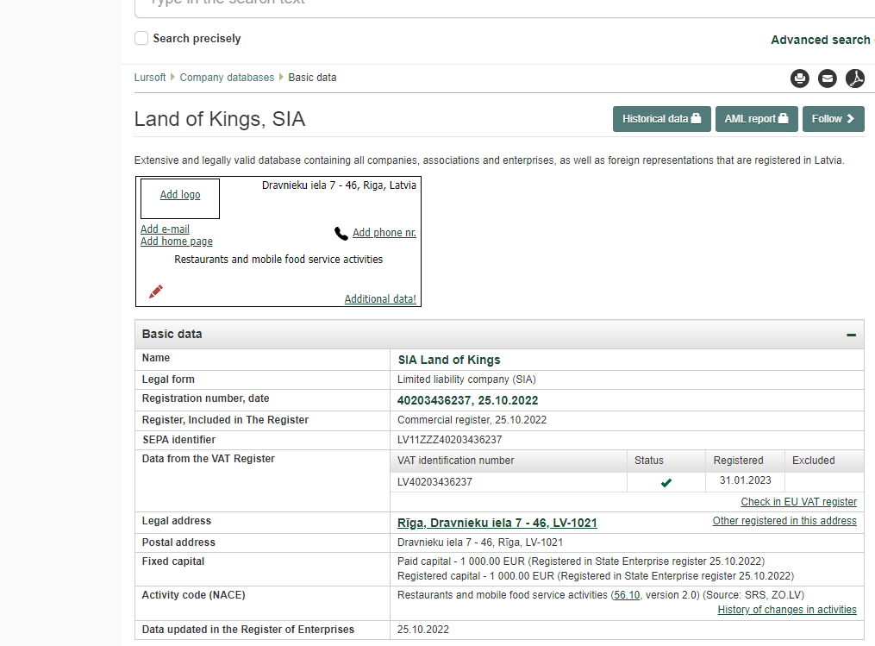
Task: Click the Add logo link
Action: (x=179, y=194)
